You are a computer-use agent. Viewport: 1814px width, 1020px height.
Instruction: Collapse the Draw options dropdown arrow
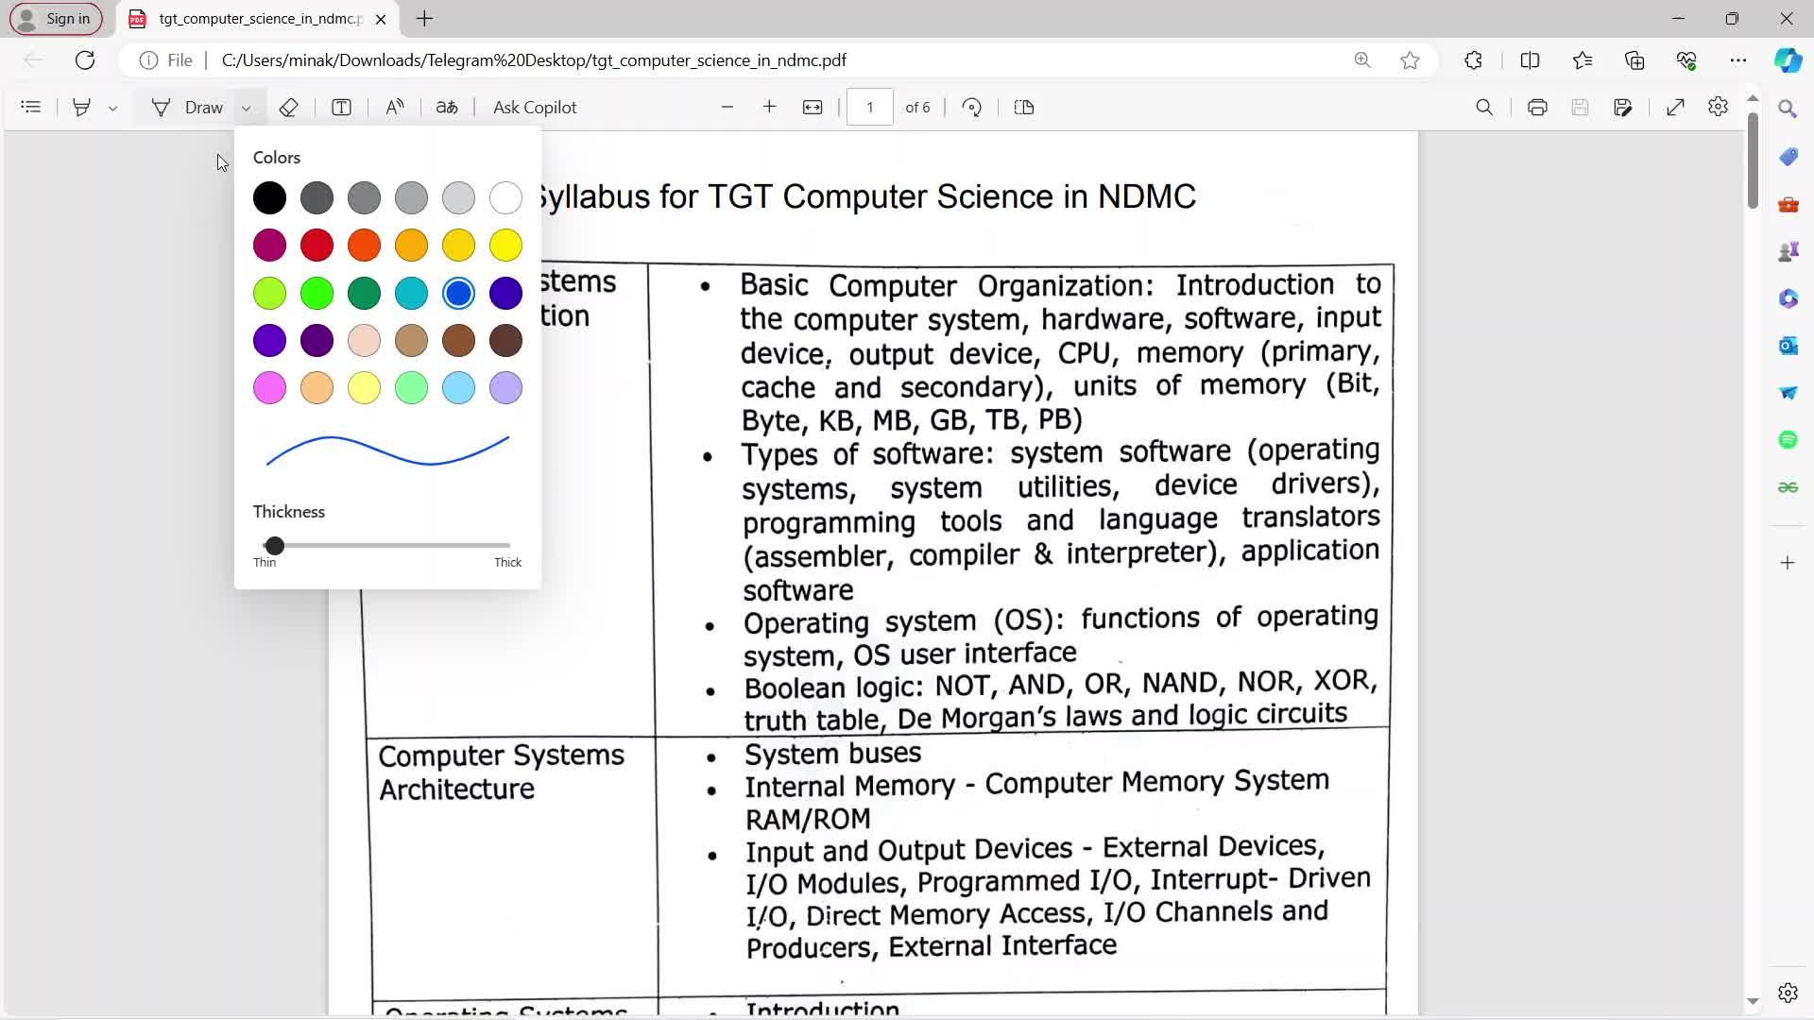click(246, 108)
